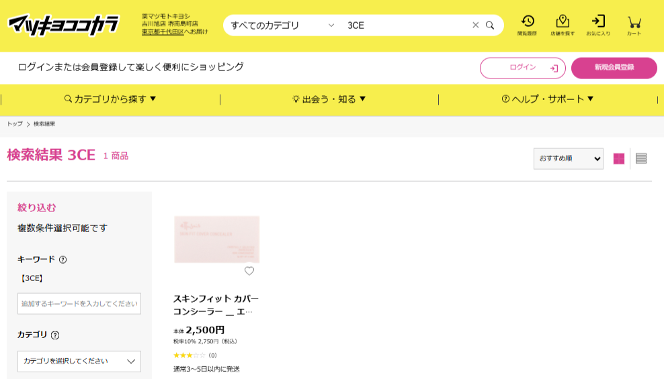The height and width of the screenshot is (379, 664).
Task: Click the 【3CE】 keyword tag
Action: [32, 278]
